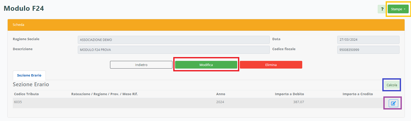This screenshot has height=121, width=411.
Task: Click the Codice Tributo column header
Action: (26, 94)
